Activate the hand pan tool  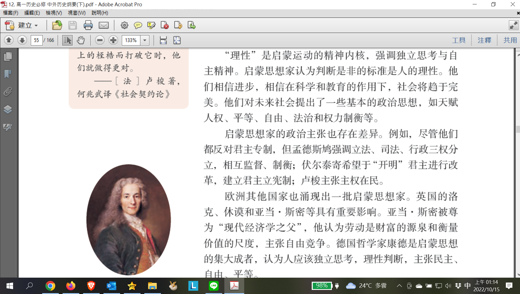pos(81,40)
